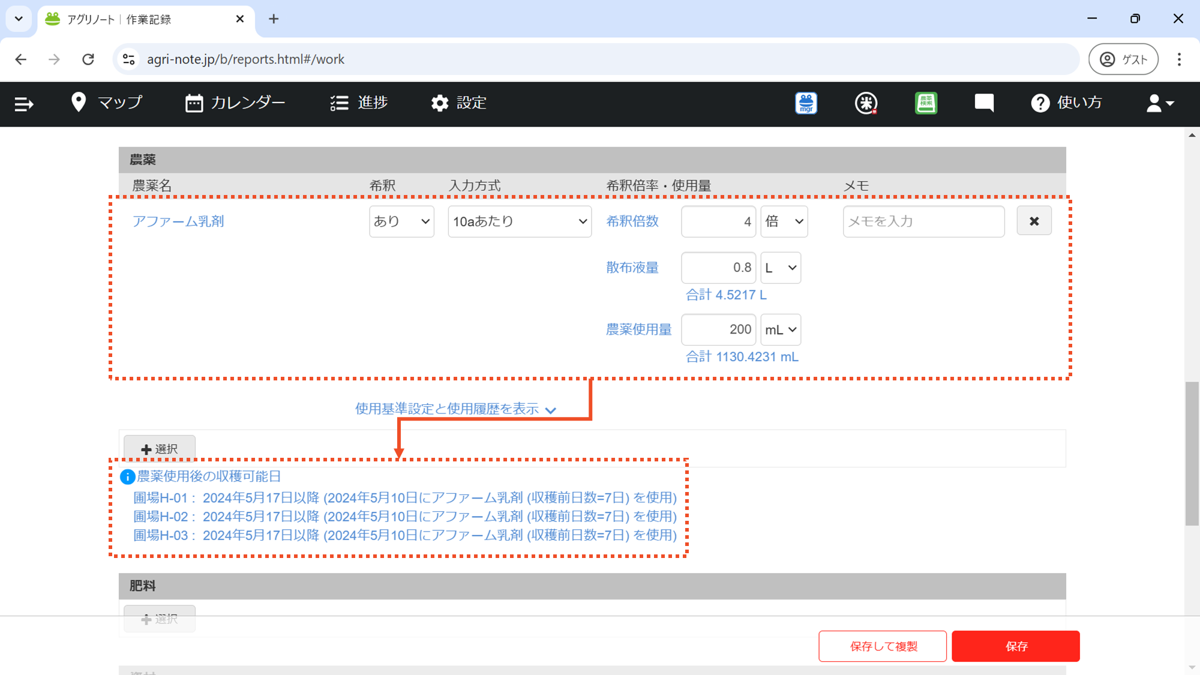The image size is (1200, 675).
Task: Open the 進捗 progress page
Action: 359,103
